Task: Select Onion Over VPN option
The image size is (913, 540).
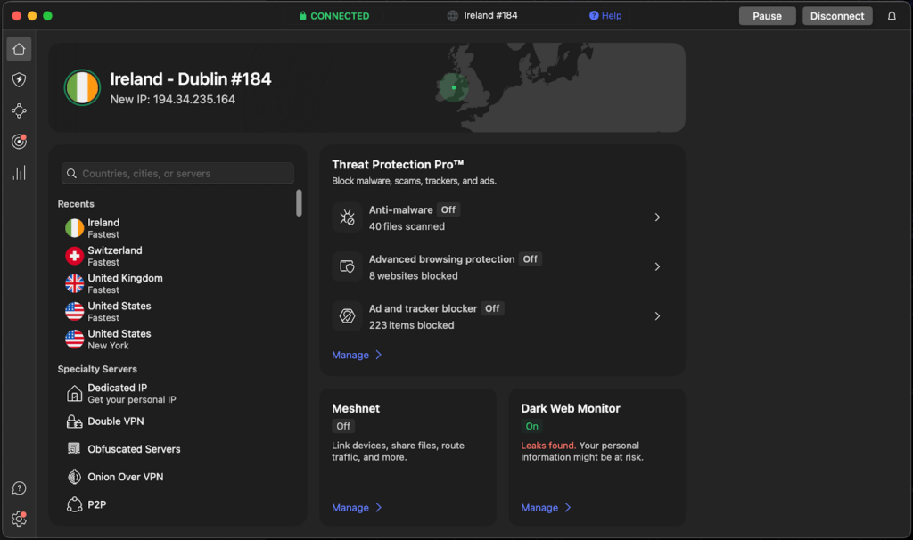Action: [x=177, y=477]
